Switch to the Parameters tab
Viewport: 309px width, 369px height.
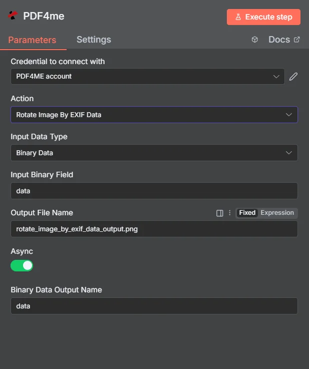coord(32,40)
